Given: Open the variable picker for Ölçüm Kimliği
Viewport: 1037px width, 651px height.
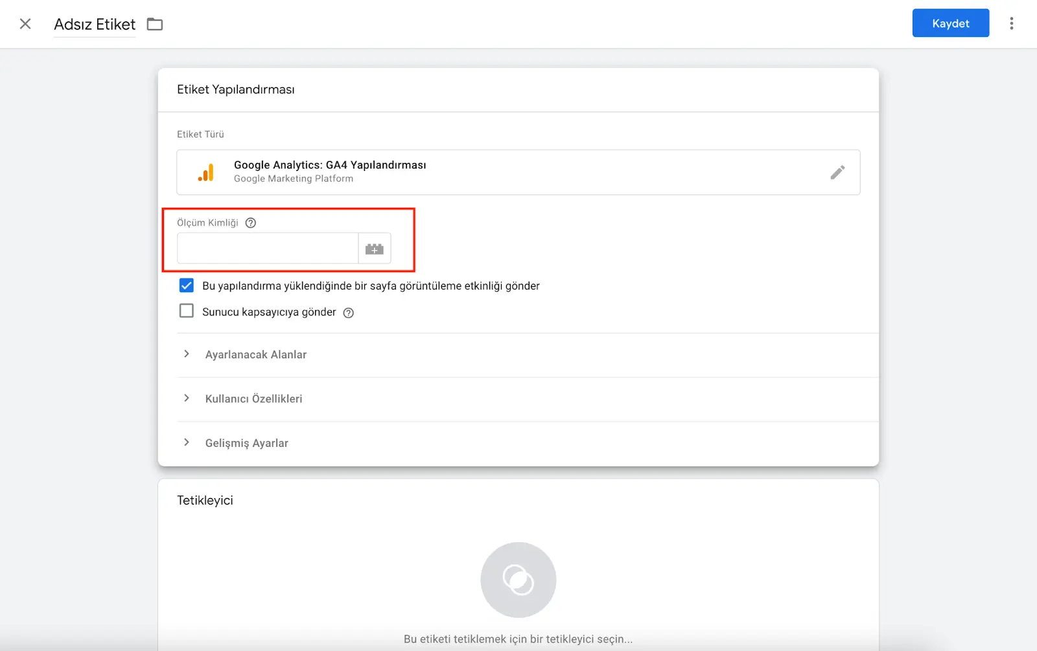Looking at the screenshot, I should point(375,248).
